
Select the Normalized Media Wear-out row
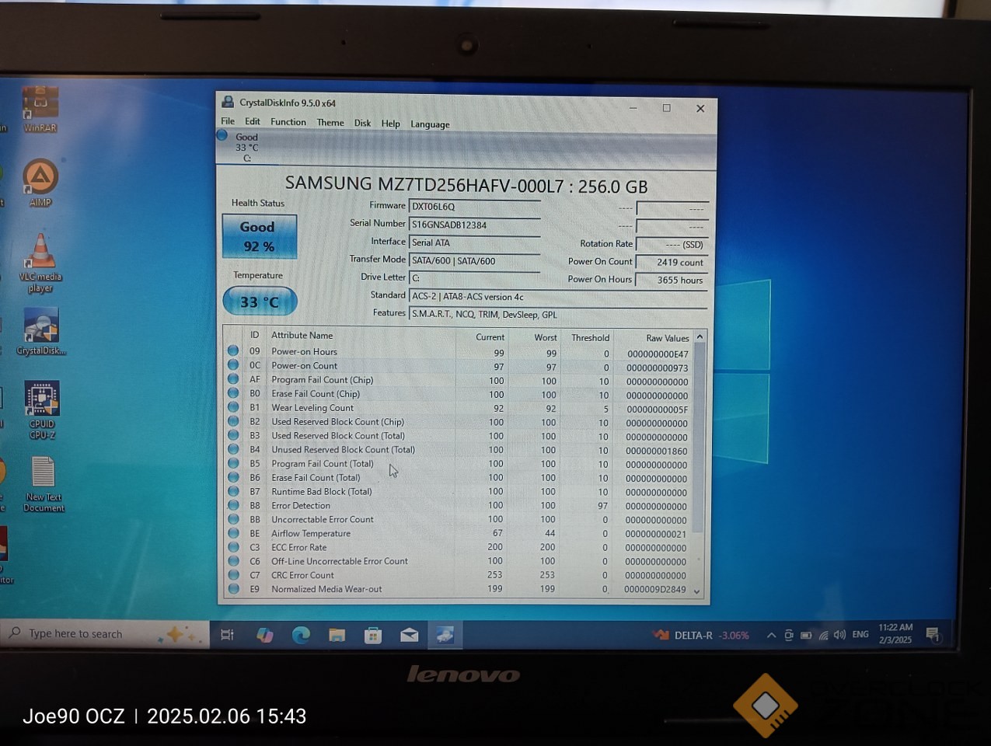click(x=458, y=589)
